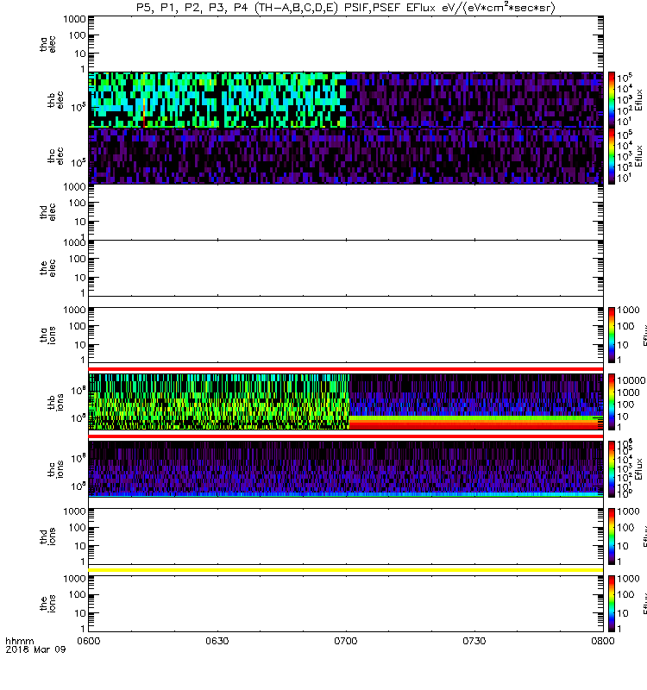
Task: Click the 0630 time tick label
Action: [217, 641]
